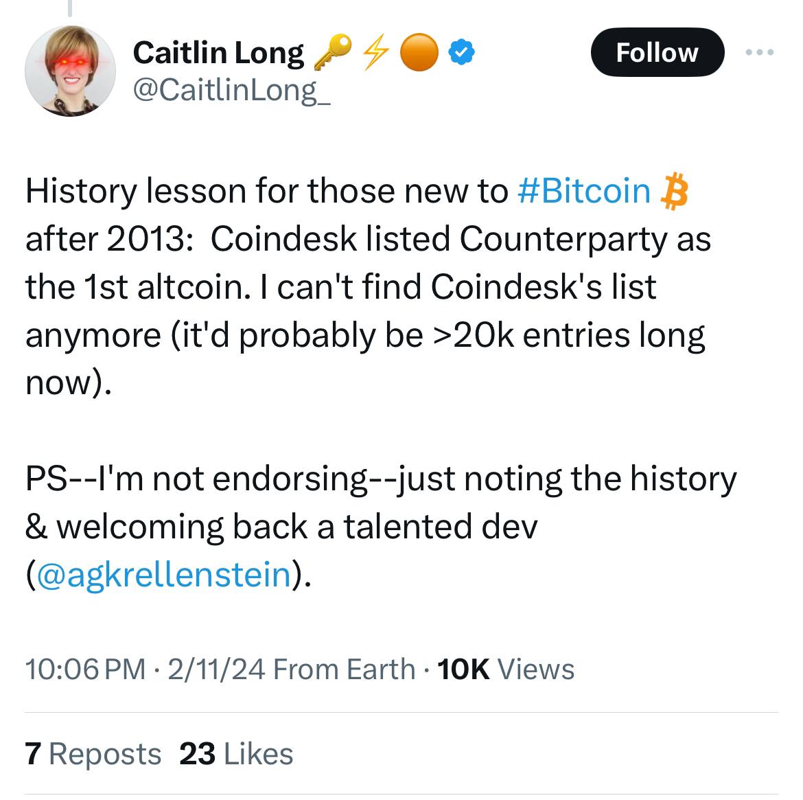Screen dimensions: 803x800
Task: Open the @CaitlinLong_ handle
Action: pos(231,90)
